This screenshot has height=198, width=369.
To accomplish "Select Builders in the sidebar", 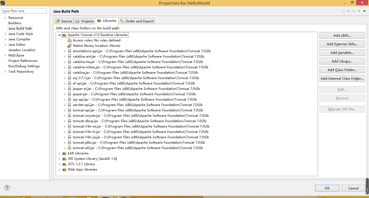I will 15,23.
